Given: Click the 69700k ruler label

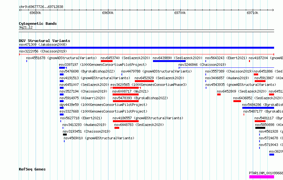Looking at the screenshot, I should (180, 13).
